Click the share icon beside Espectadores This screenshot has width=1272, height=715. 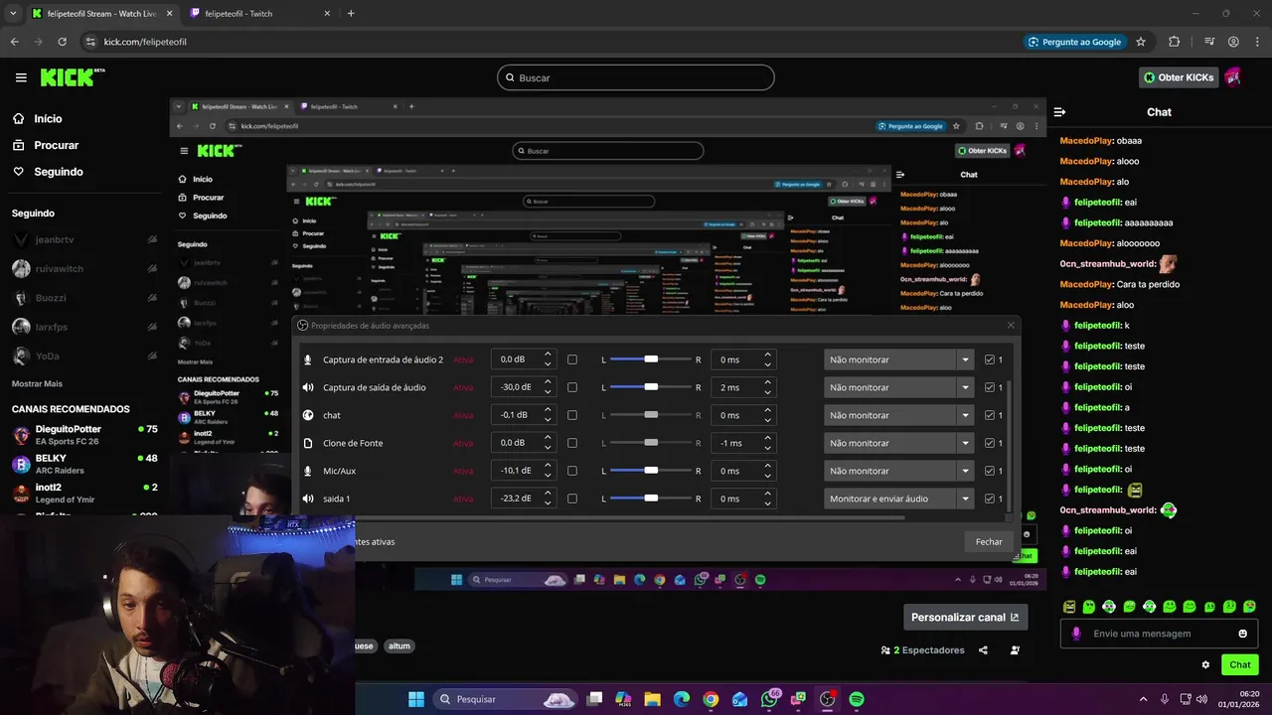pos(983,650)
